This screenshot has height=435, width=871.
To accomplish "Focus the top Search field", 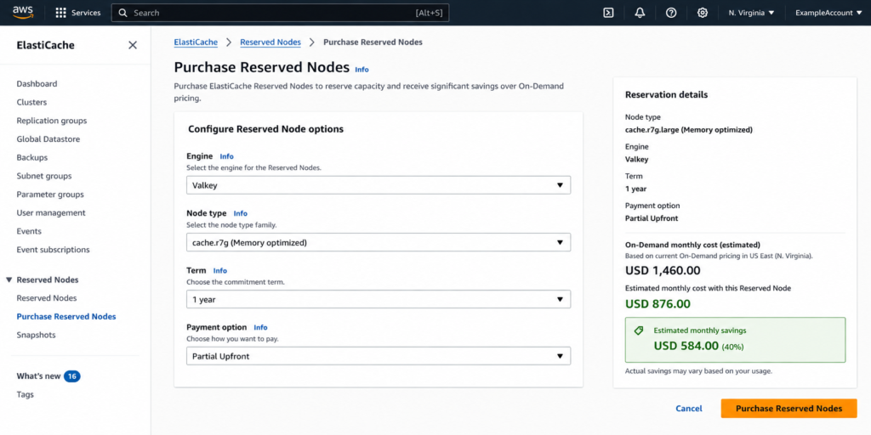I will pyautogui.click(x=280, y=13).
